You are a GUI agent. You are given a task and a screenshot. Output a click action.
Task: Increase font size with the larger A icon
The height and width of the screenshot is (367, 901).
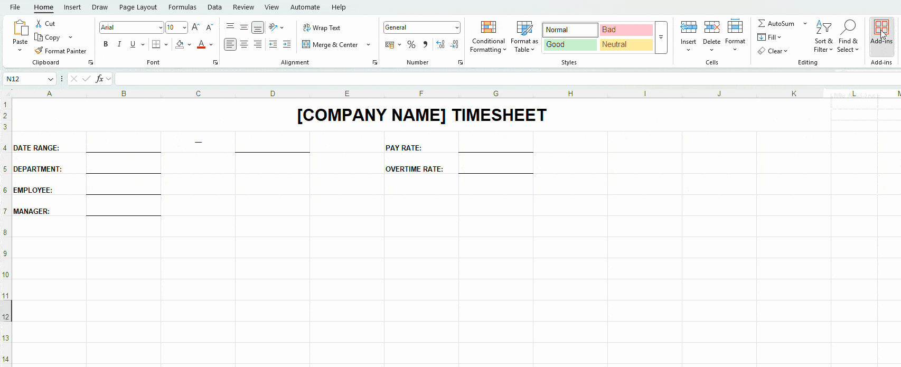click(195, 27)
